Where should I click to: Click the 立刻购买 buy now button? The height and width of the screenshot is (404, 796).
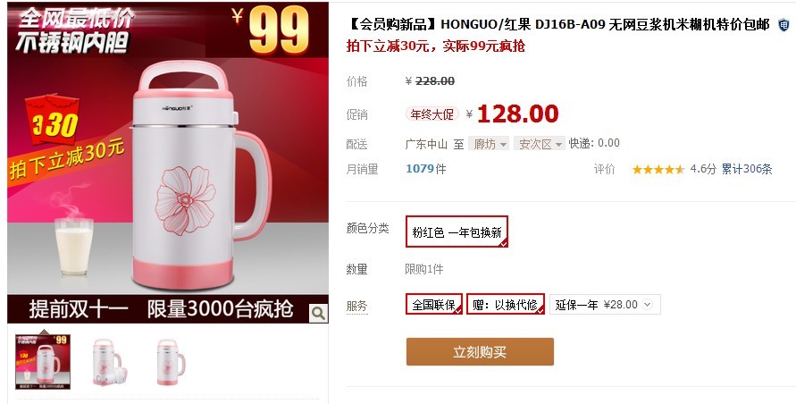[480, 351]
